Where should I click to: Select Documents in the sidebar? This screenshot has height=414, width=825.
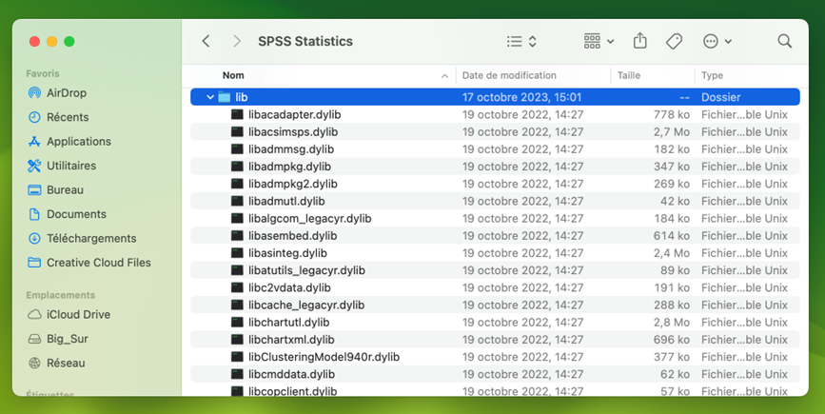click(x=76, y=214)
